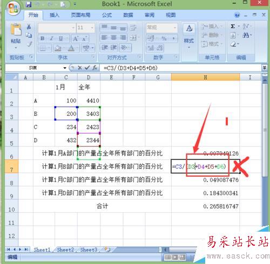The image size is (270, 264).
Task: Click inside the formula bar
Action: [x=181, y=68]
